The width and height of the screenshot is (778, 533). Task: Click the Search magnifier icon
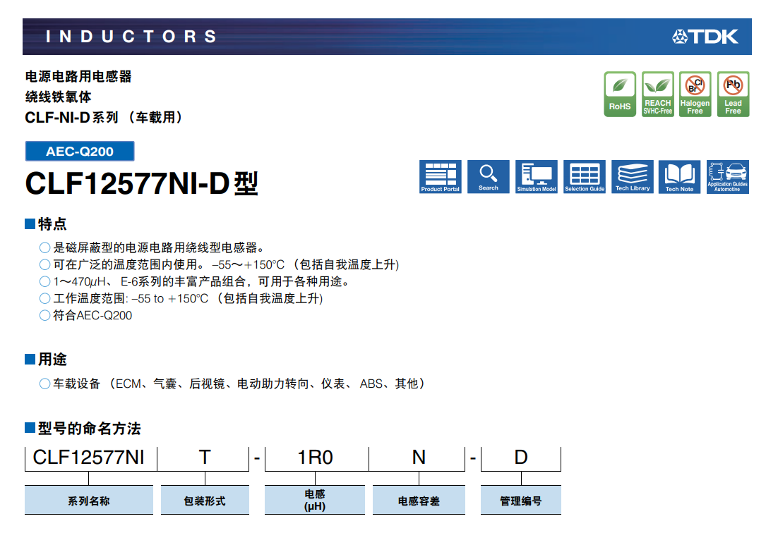pyautogui.click(x=489, y=177)
